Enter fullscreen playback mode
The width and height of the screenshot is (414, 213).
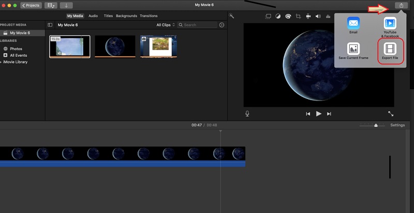point(391,114)
